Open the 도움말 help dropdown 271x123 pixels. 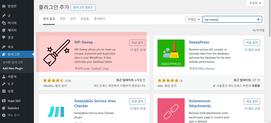(255, 3)
